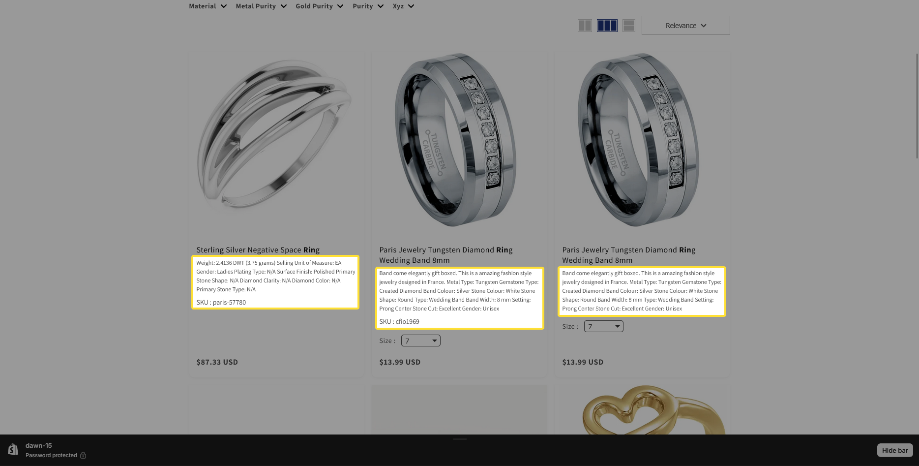The height and width of the screenshot is (466, 919).
Task: Switch to list layout view icon
Action: [x=629, y=26]
